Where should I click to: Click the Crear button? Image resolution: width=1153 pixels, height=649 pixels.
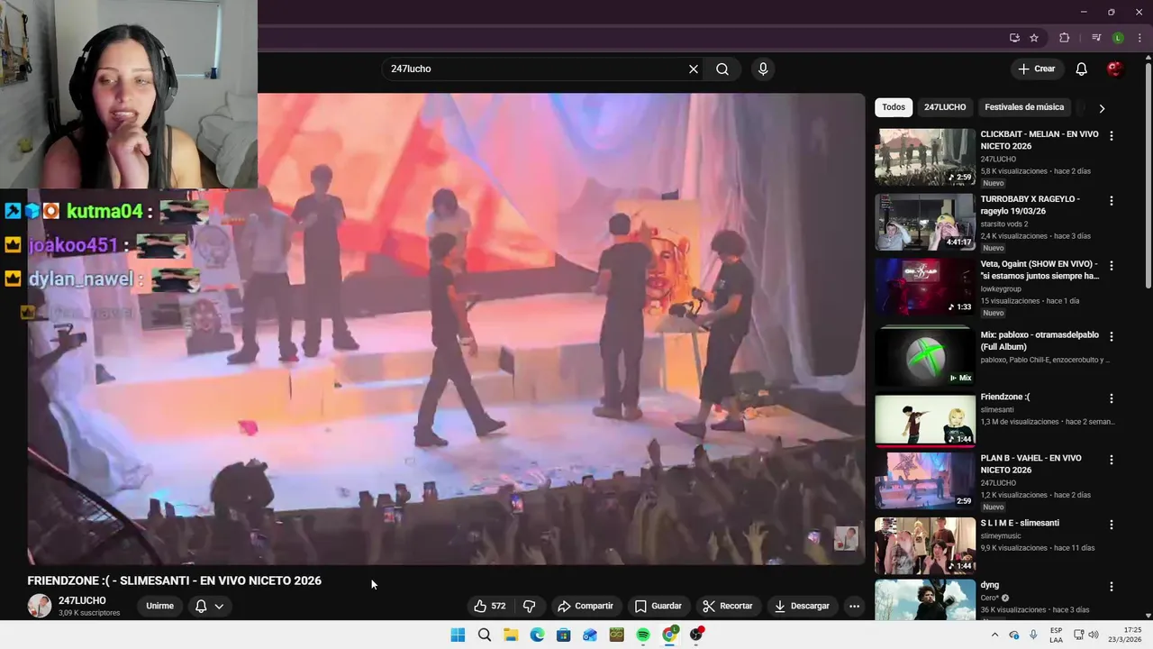[x=1037, y=69]
